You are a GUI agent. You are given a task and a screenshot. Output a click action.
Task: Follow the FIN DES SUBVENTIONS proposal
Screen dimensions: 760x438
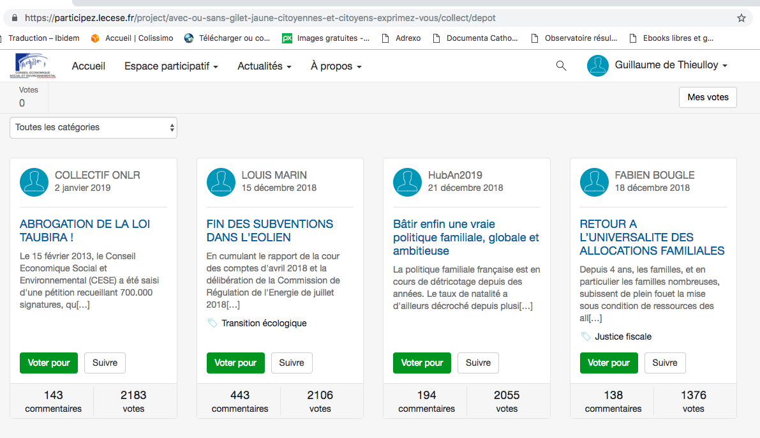pos(292,363)
